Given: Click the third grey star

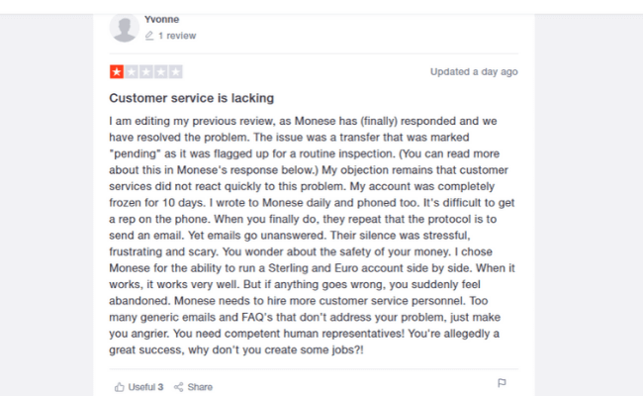Looking at the screenshot, I should (x=146, y=72).
